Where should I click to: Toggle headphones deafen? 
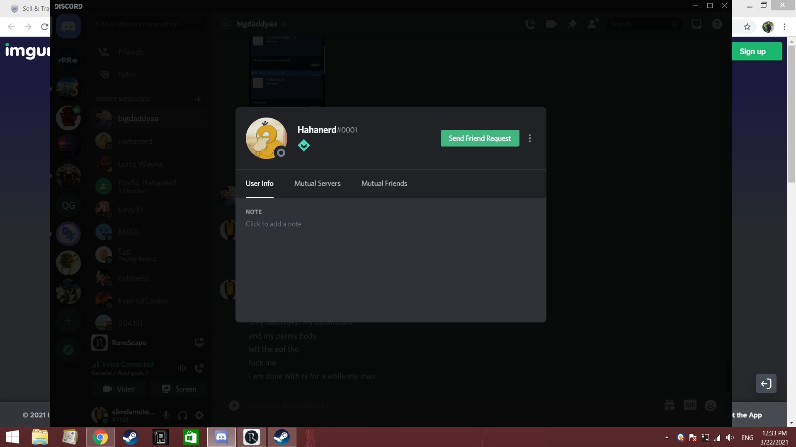point(182,415)
